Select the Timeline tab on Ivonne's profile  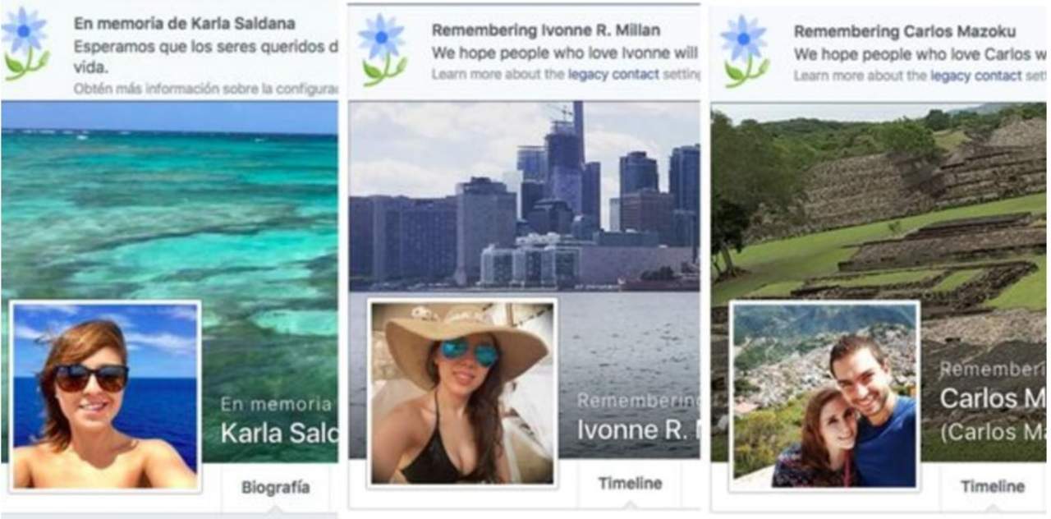pyautogui.click(x=630, y=484)
